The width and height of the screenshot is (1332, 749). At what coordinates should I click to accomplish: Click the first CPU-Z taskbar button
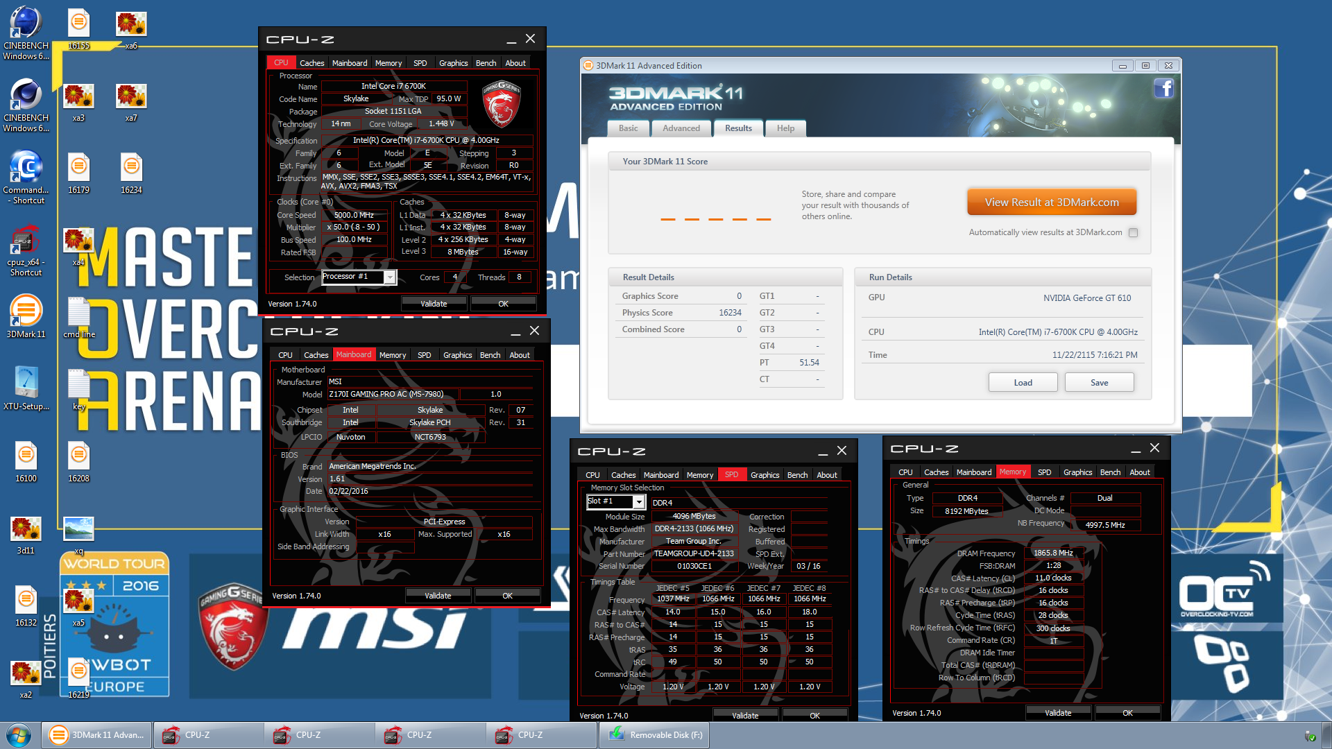click(x=208, y=735)
